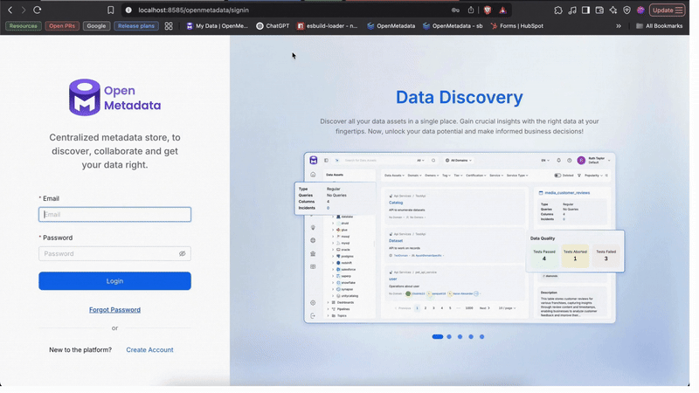Image resolution: width=699 pixels, height=393 pixels.
Task: Click the OpenMetadata logo
Action: tap(114, 98)
